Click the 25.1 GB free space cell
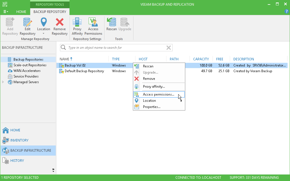 coord(224,71)
